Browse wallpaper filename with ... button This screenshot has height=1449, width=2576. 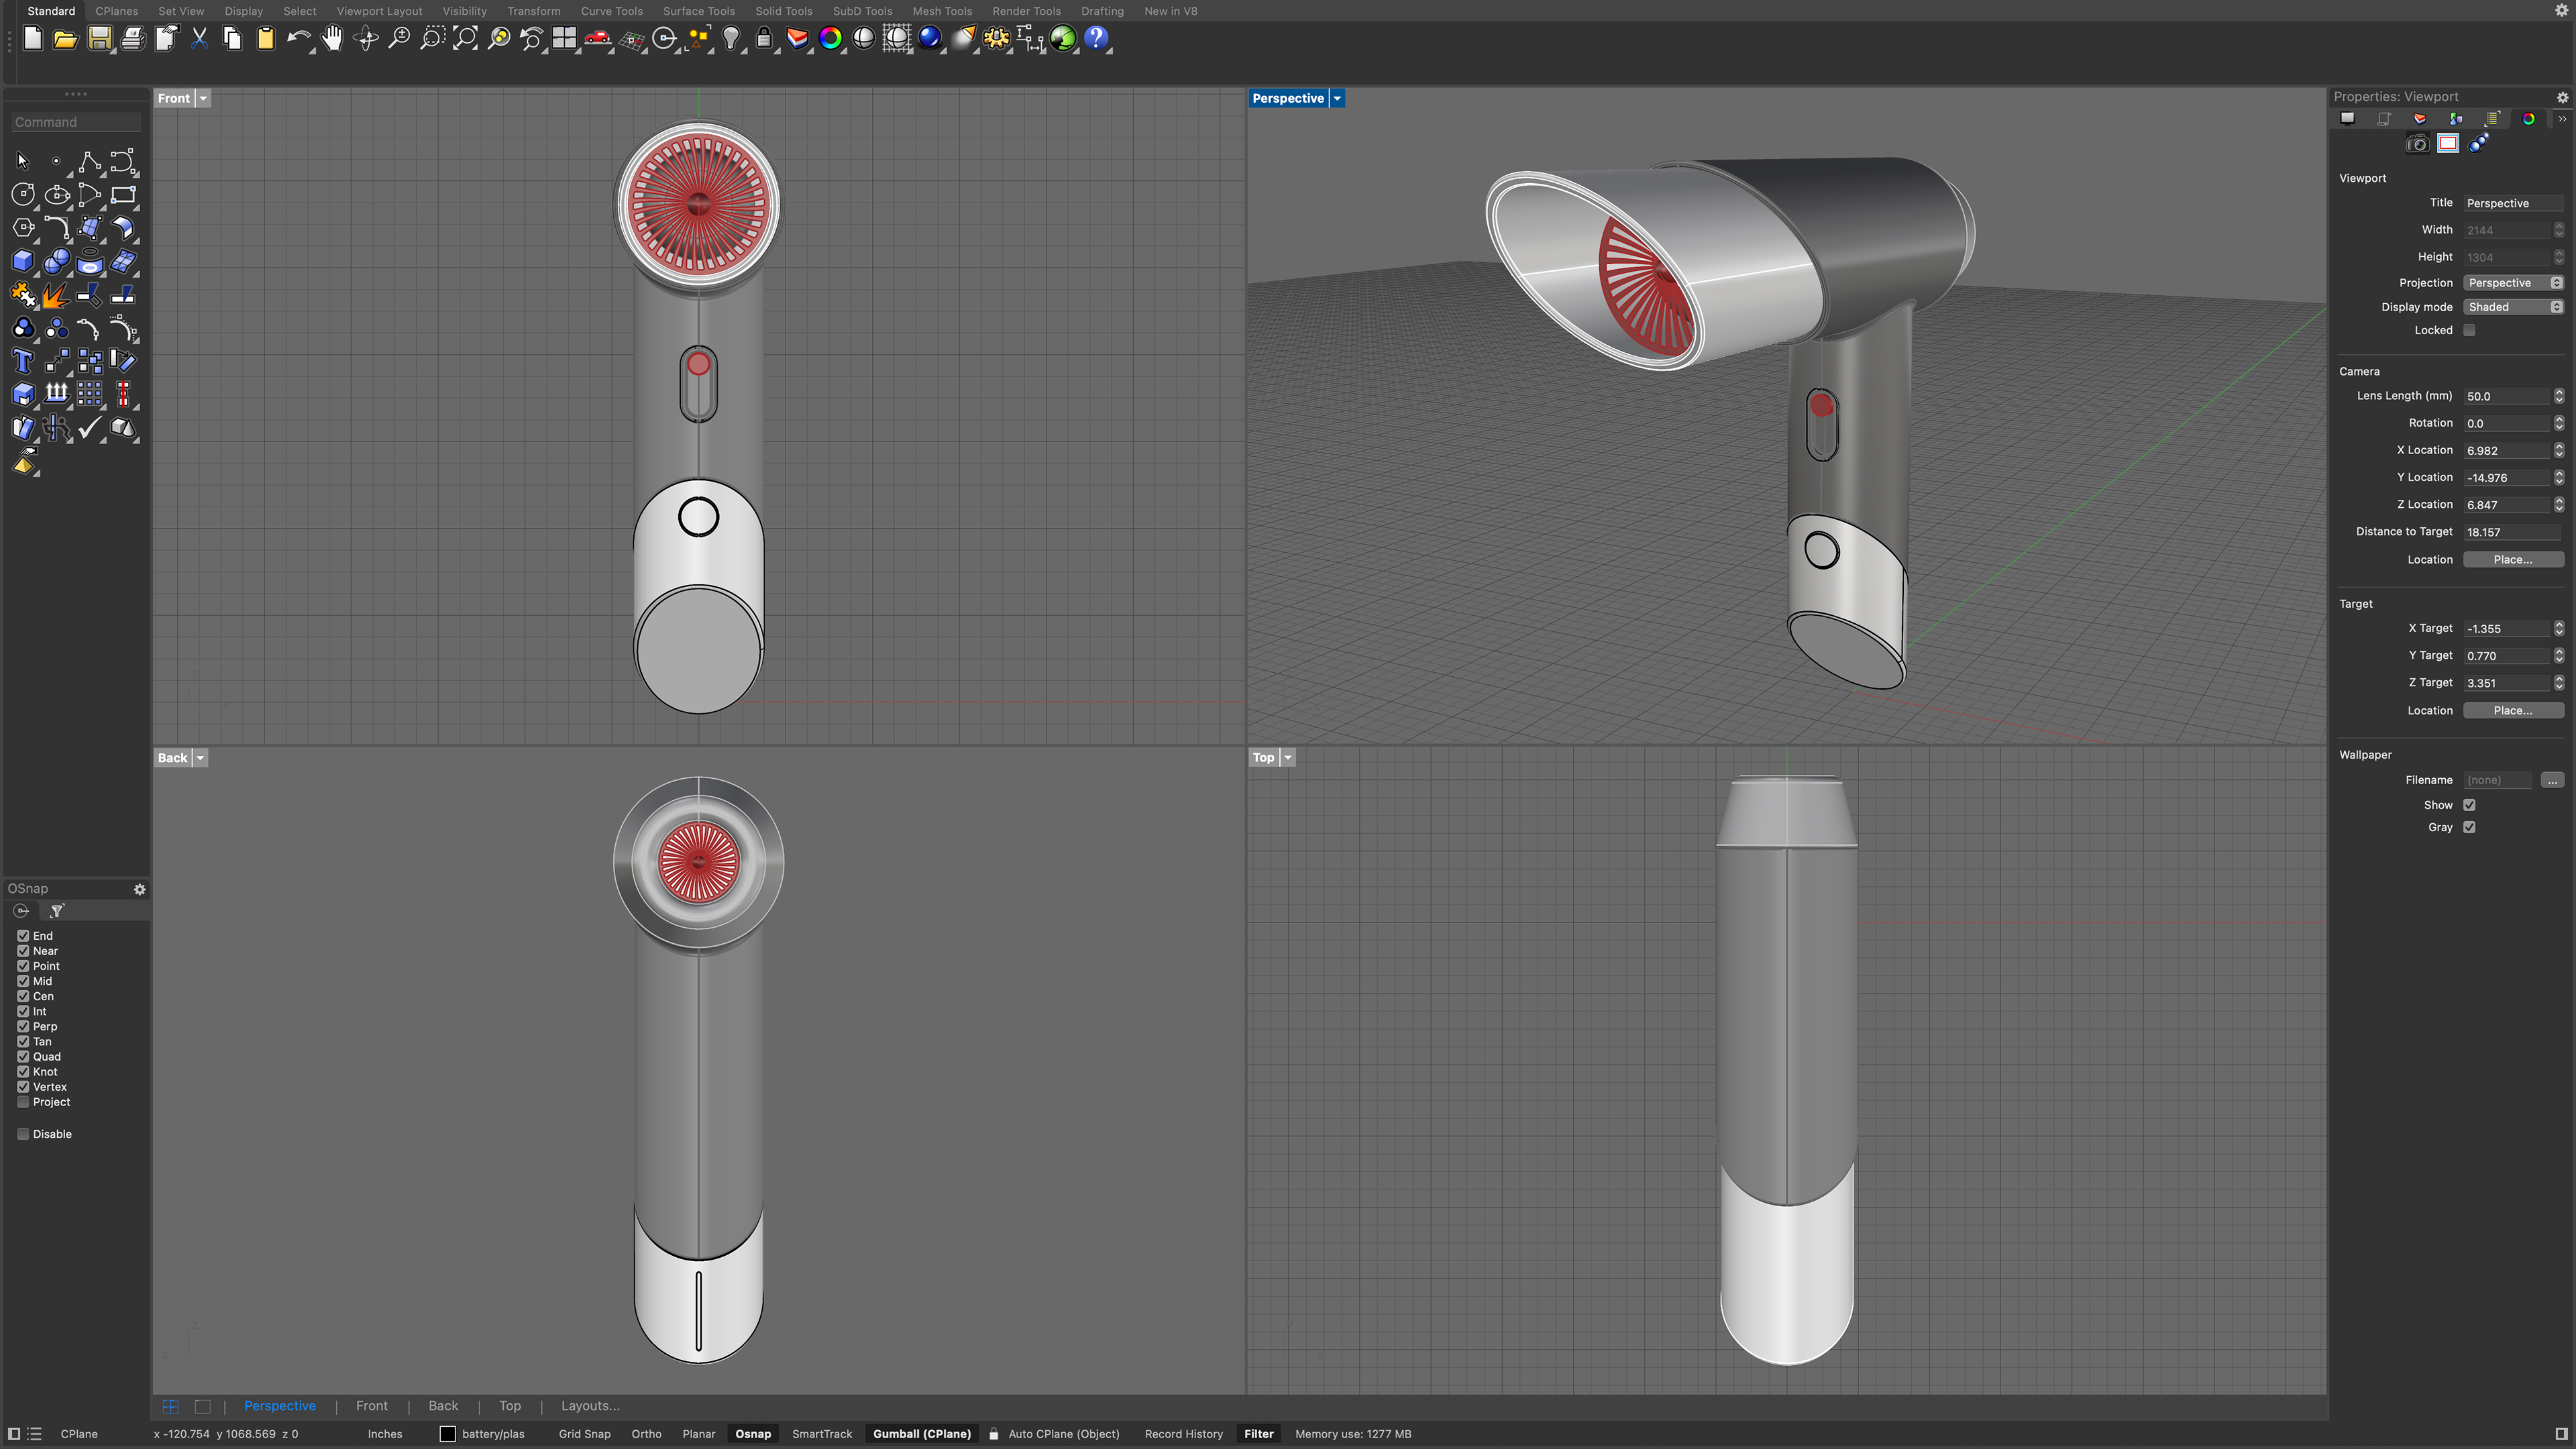click(x=2552, y=780)
